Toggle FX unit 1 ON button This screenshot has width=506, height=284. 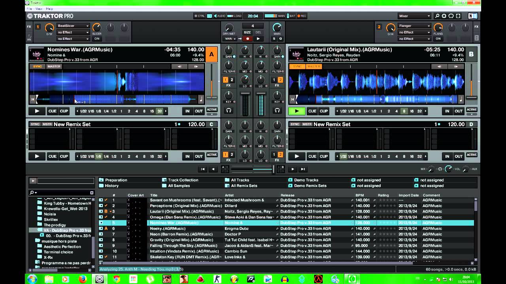point(96,39)
